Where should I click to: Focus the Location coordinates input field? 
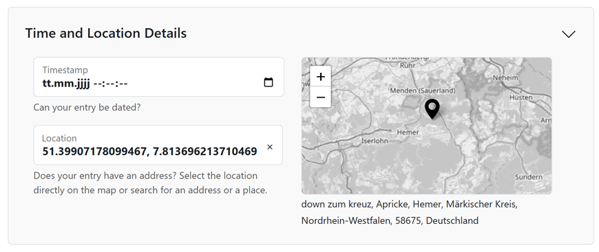[x=149, y=151]
